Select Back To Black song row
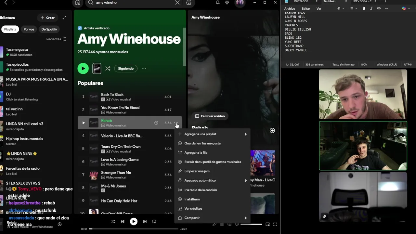 [x=129, y=97]
